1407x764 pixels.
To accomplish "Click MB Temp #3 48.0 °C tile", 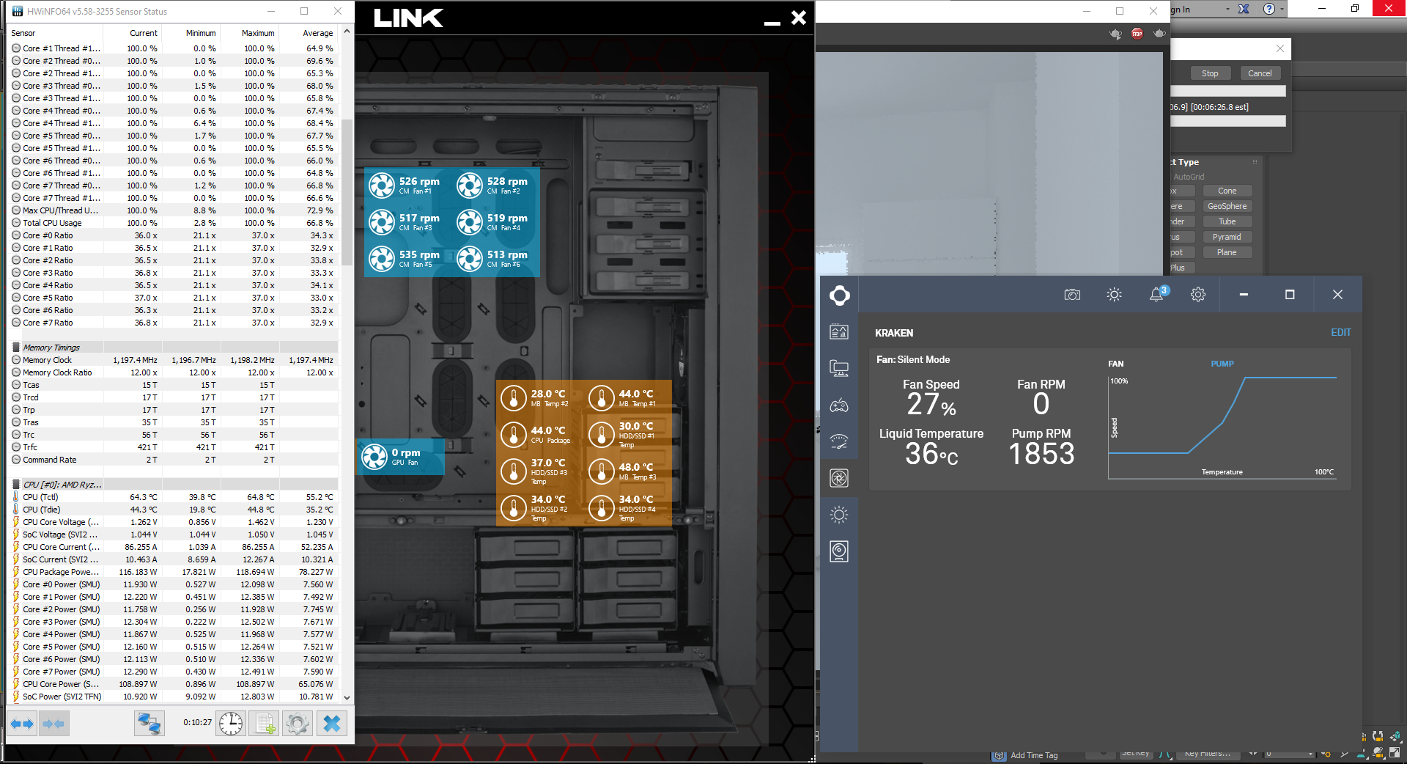I will click(x=628, y=471).
